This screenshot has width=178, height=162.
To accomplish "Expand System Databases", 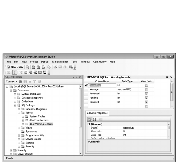I will coord(15,94).
